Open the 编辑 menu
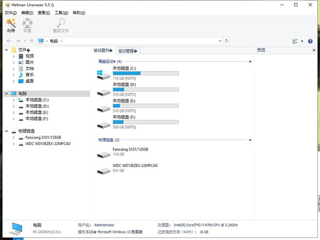The height and width of the screenshot is (240, 320). [x=27, y=13]
